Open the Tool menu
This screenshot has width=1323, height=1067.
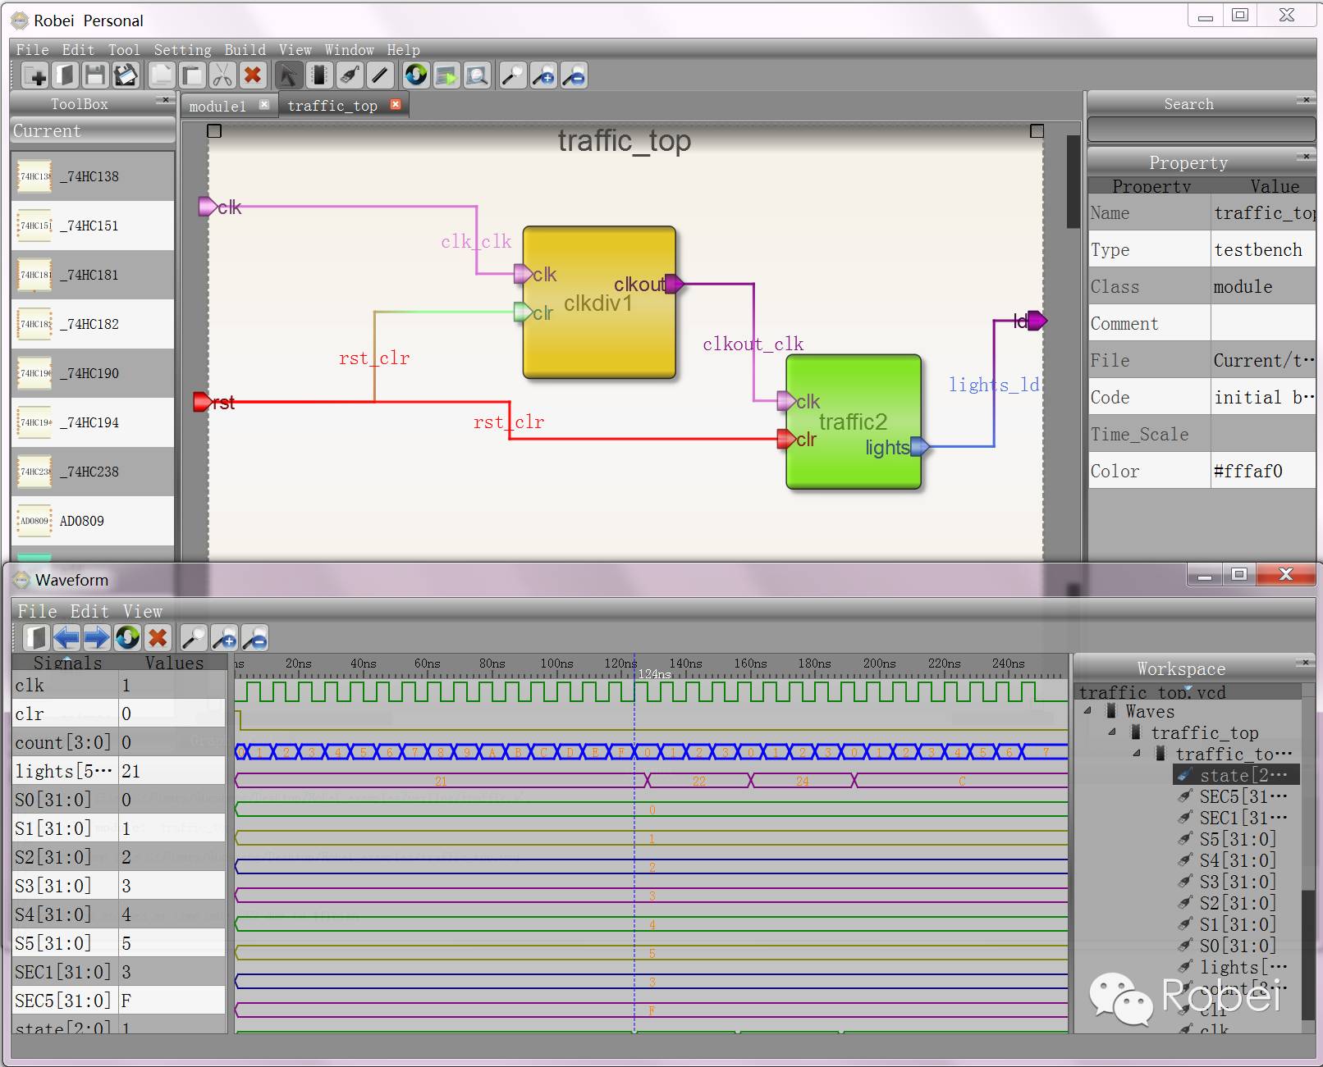coord(124,50)
